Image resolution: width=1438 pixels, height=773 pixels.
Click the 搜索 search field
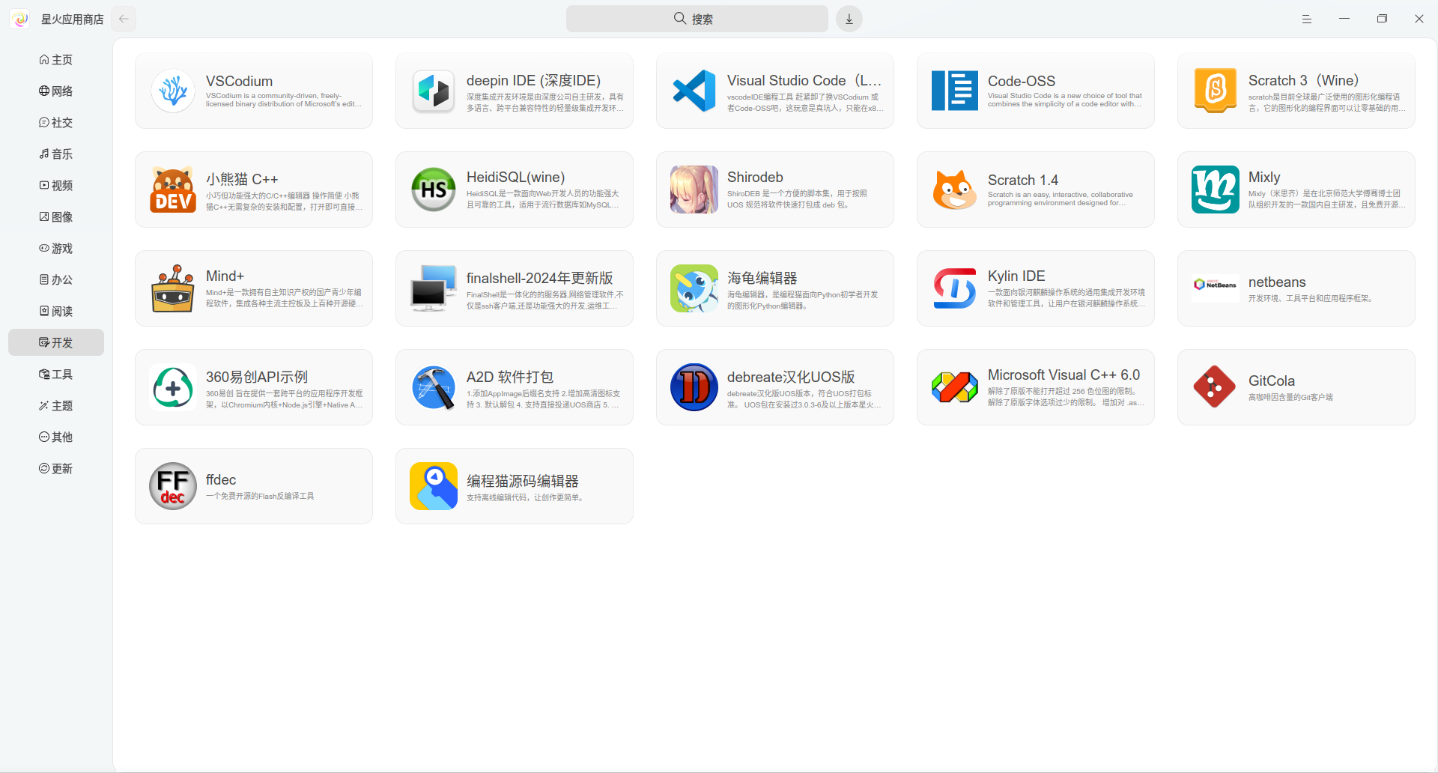point(697,19)
